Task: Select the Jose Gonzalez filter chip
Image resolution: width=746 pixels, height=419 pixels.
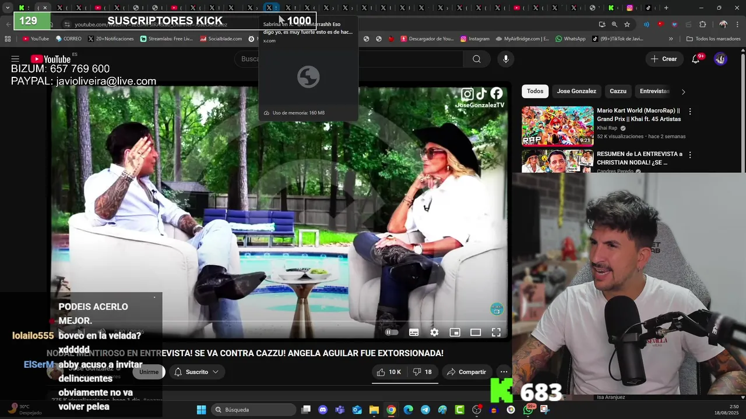Action: (x=576, y=91)
